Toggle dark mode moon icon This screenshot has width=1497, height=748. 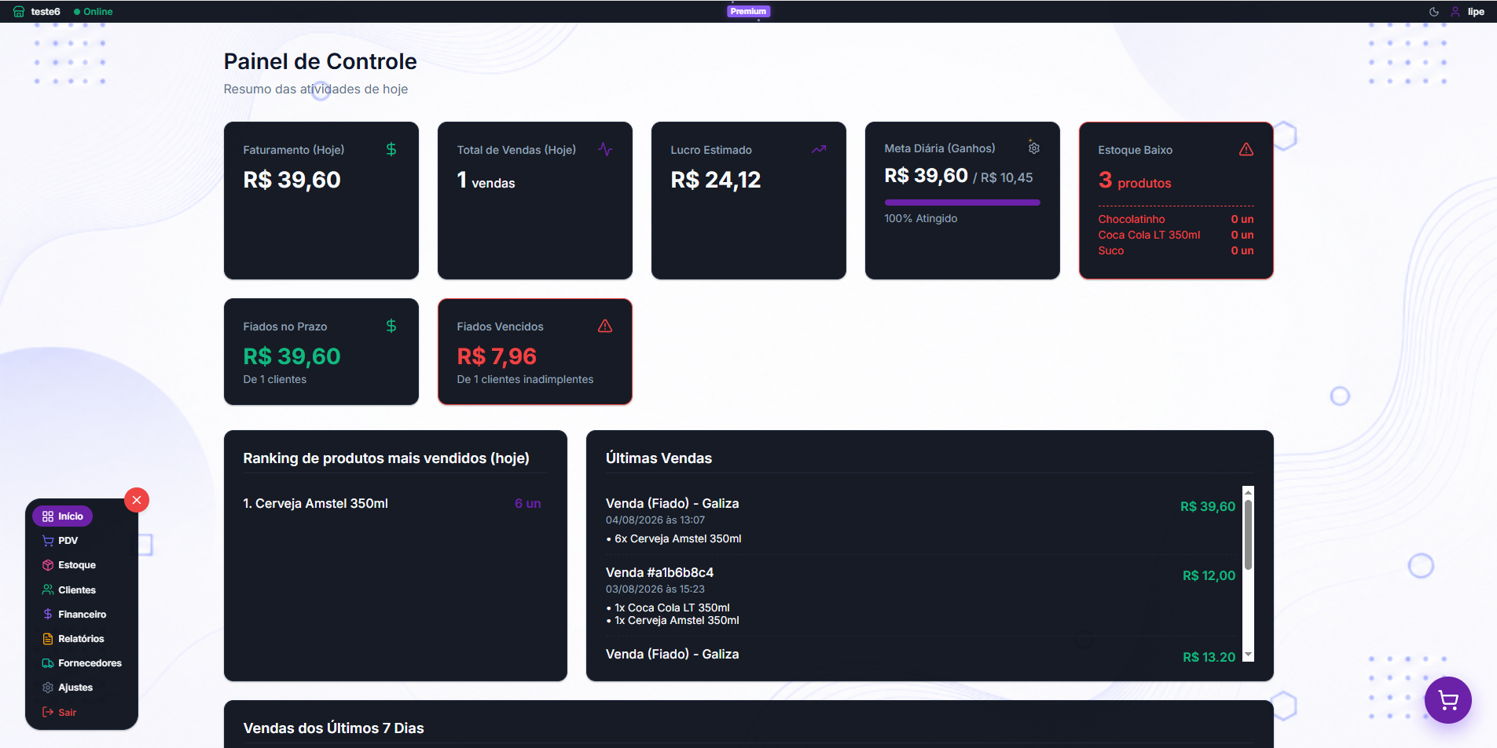point(1434,12)
